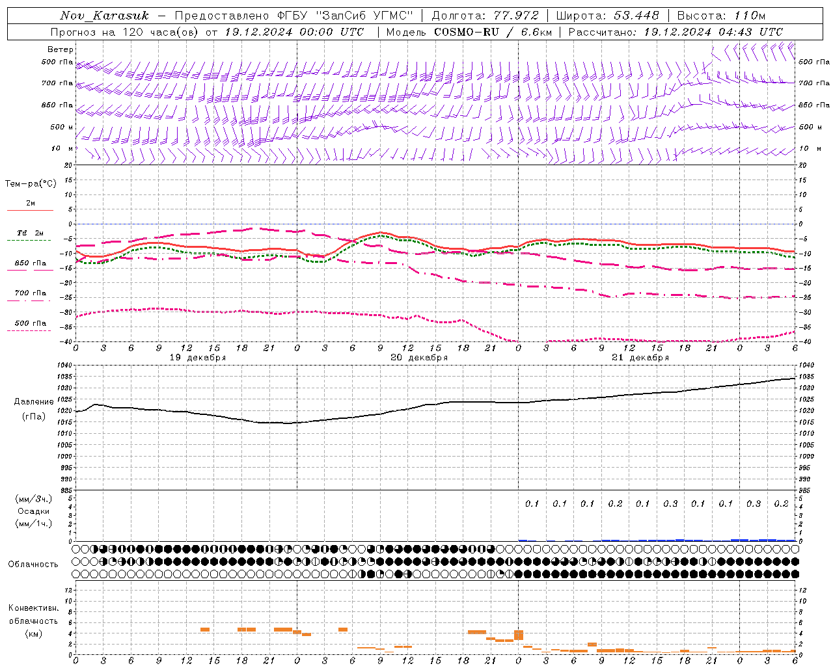Select the 'Модель COSMO-RU / 6.6км' model label
Screen dimensions: 833x666
pyautogui.click(x=469, y=32)
